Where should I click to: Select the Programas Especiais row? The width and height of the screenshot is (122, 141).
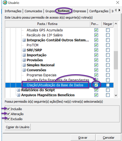pos(59,75)
